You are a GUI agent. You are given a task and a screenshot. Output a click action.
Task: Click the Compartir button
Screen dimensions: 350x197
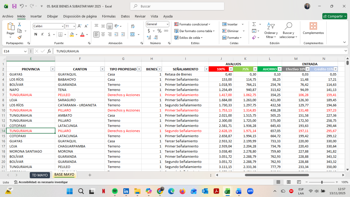coord(333,16)
